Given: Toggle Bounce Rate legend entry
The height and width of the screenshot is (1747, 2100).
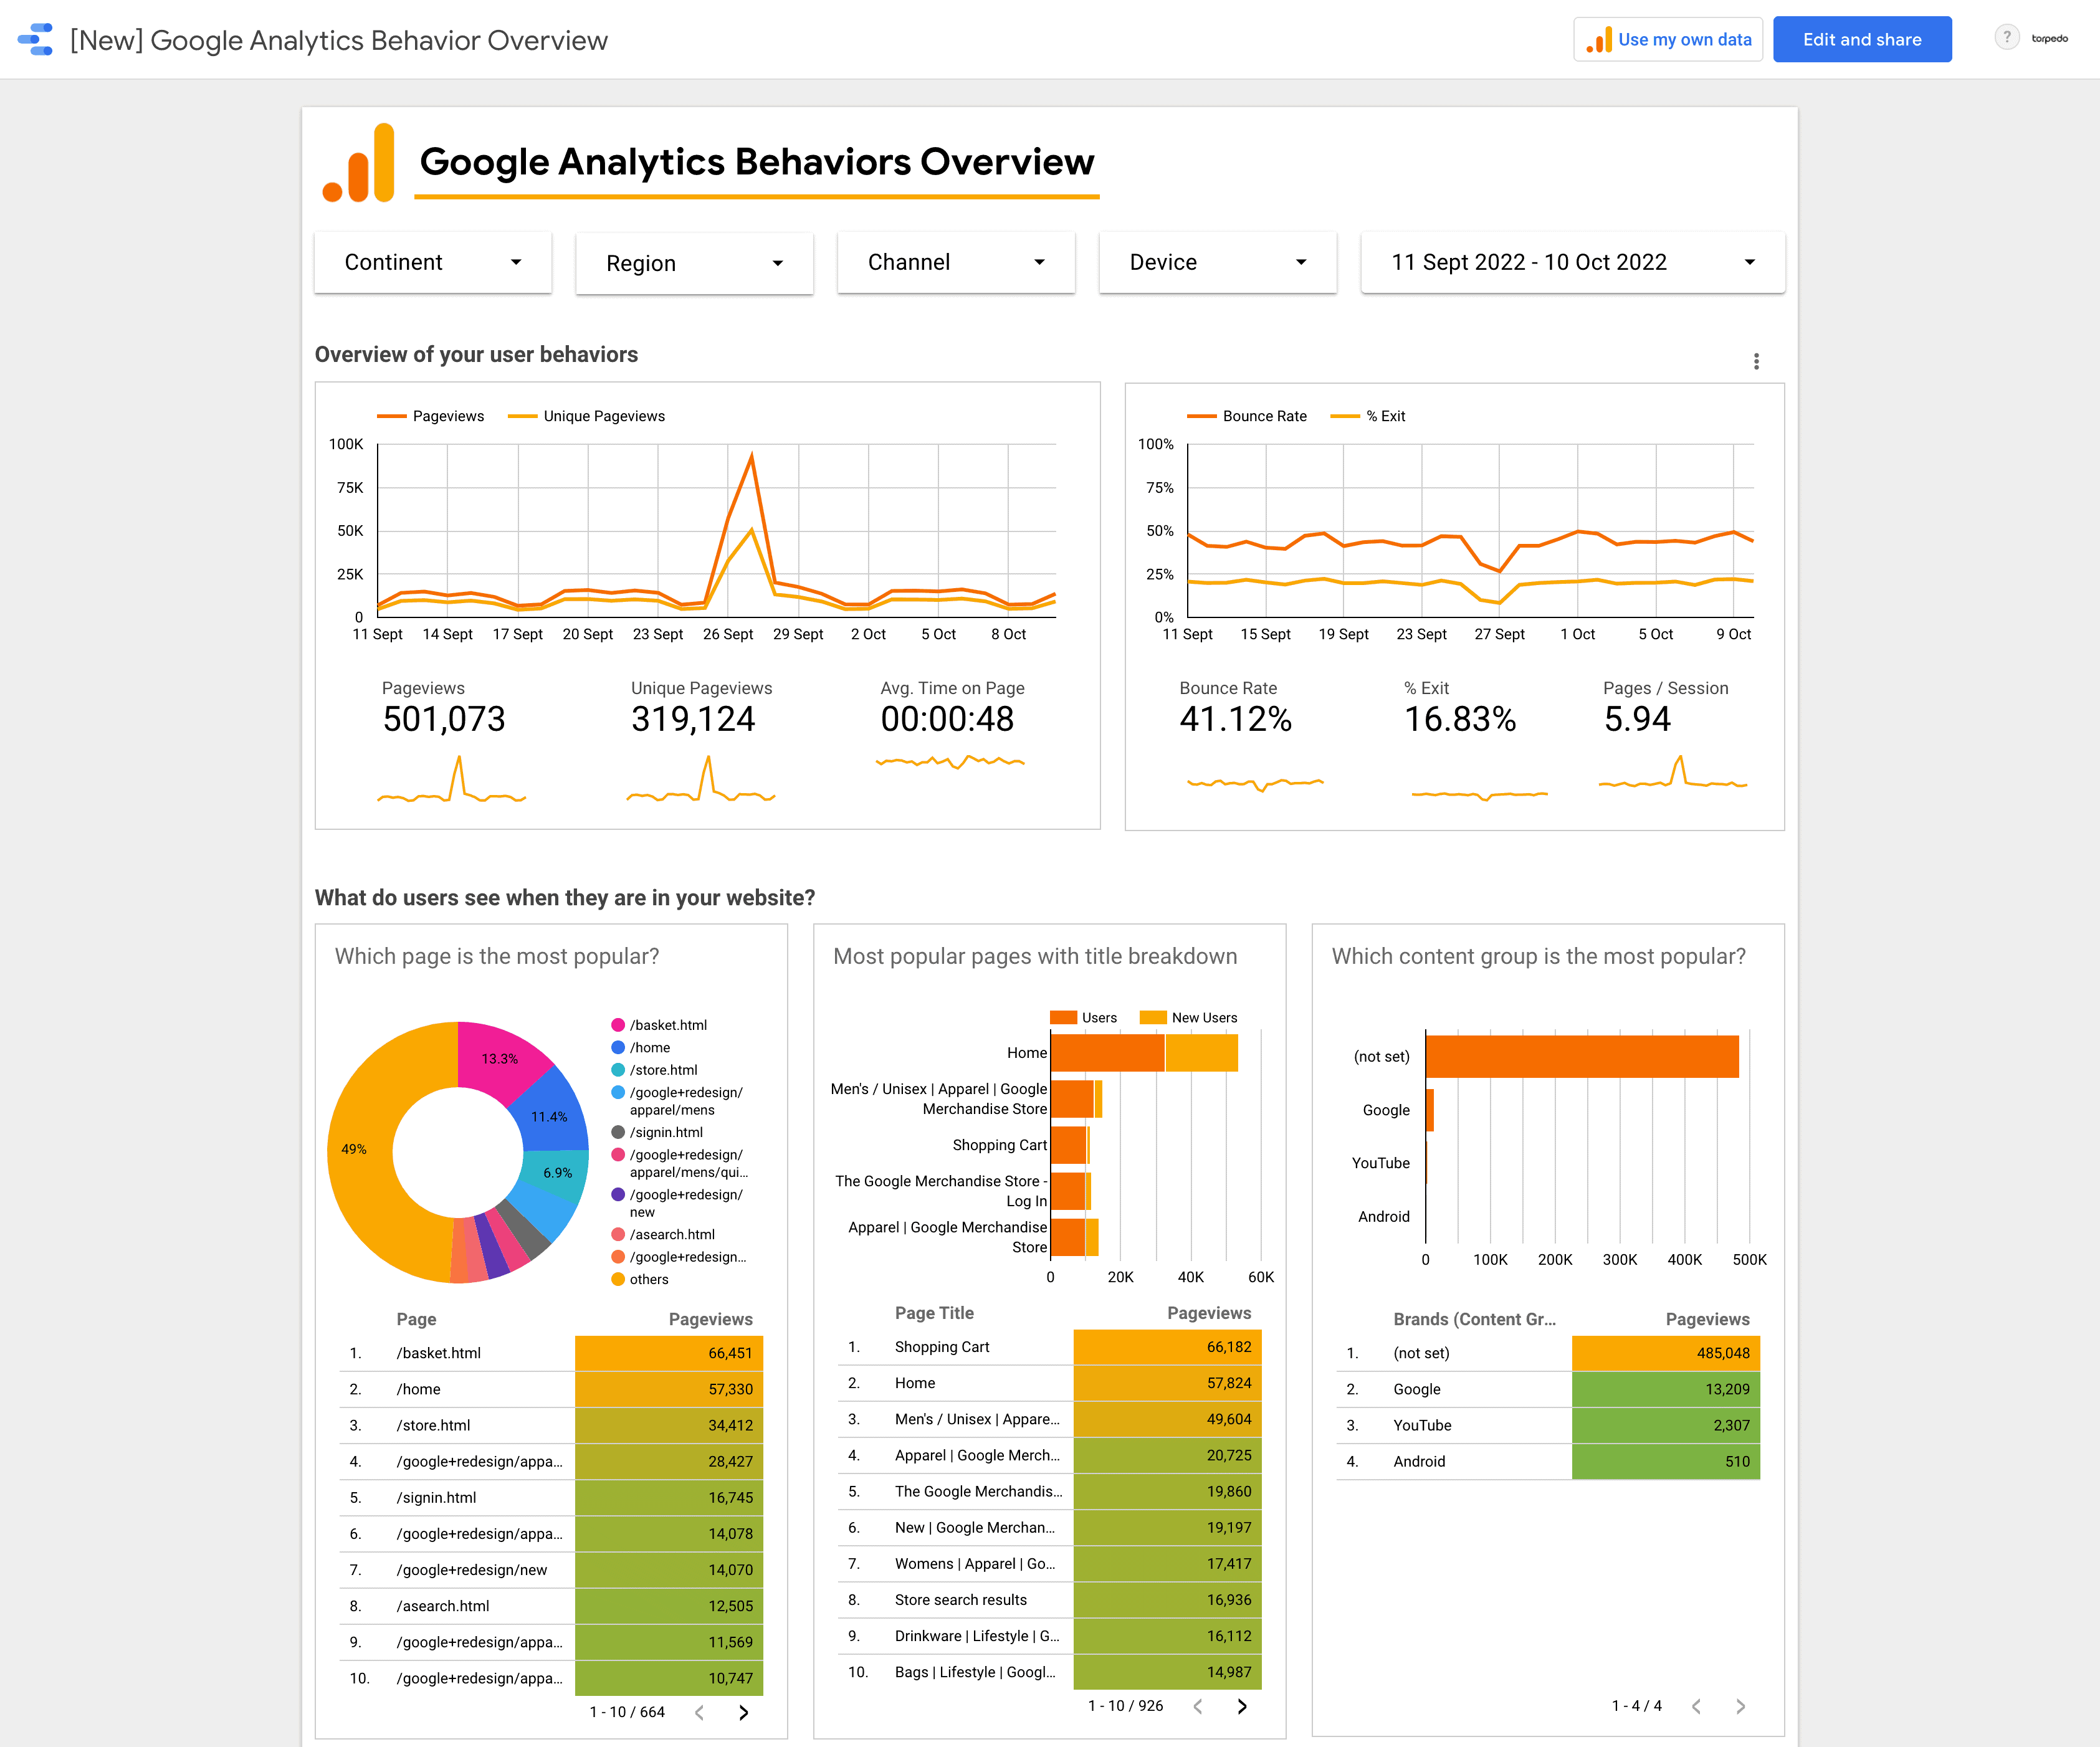Looking at the screenshot, I should tap(1247, 416).
